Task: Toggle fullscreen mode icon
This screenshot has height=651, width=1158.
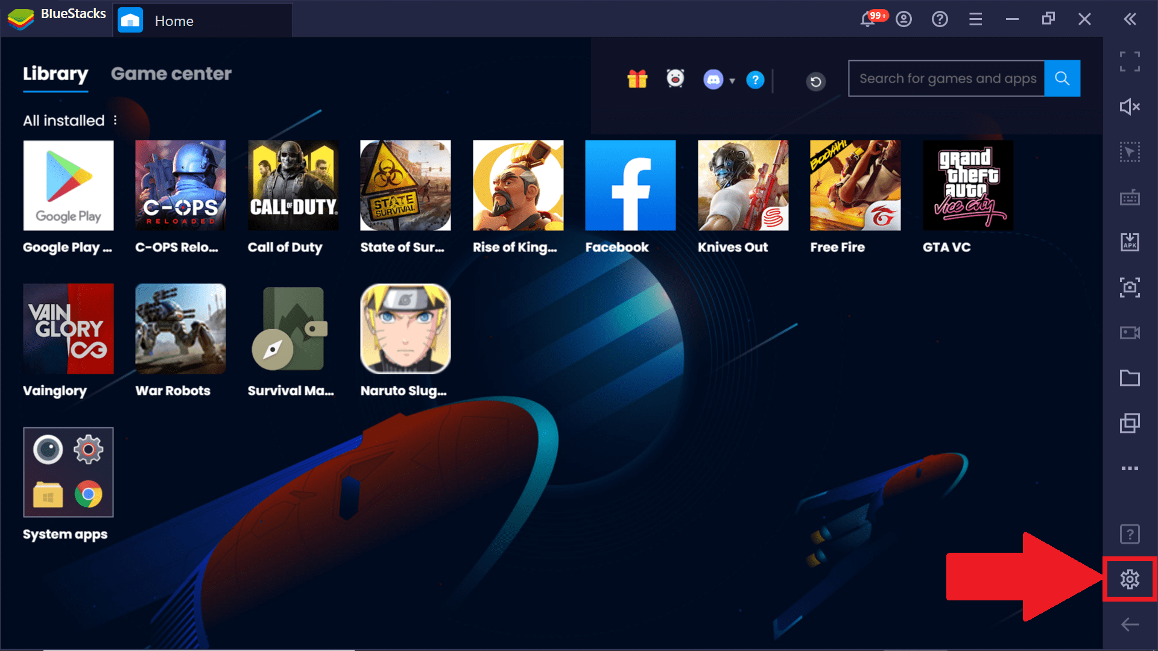Action: (1130, 61)
